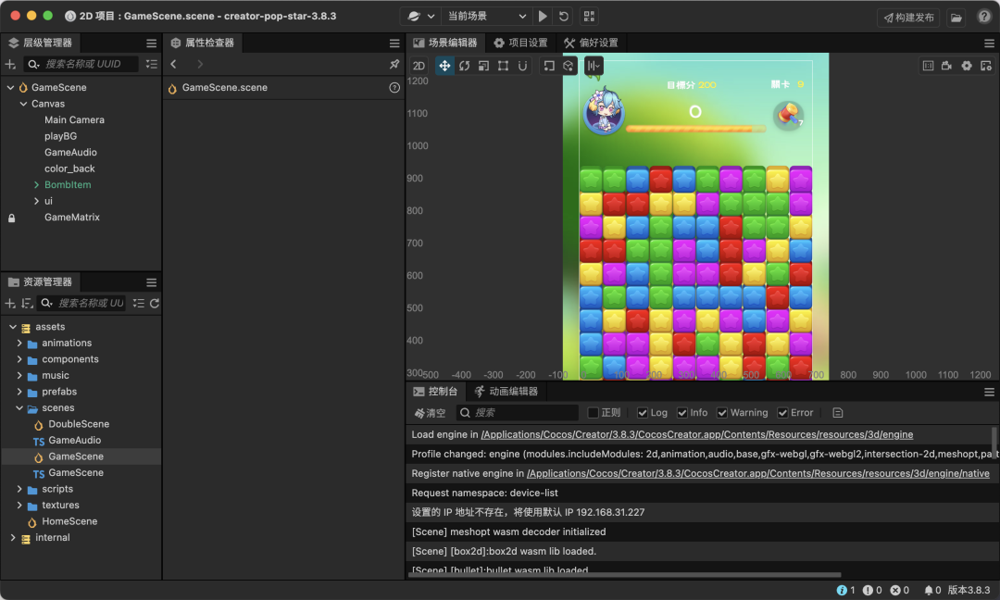This screenshot has height=600, width=1000.
Task: Show the preview QR code
Action: click(589, 16)
